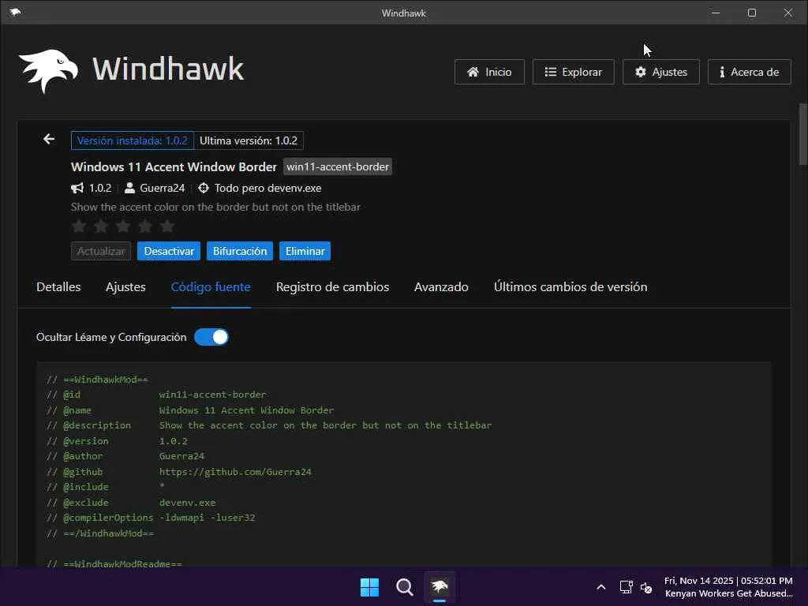Click the muted volume tray icon
Screen dimensions: 808x606
pyautogui.click(x=646, y=587)
